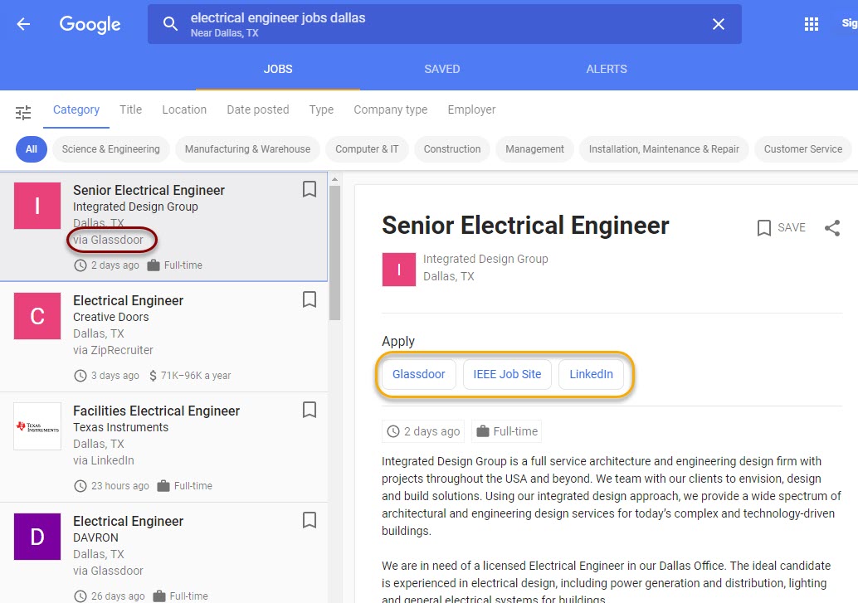Open the Google apps grid

[x=812, y=24]
